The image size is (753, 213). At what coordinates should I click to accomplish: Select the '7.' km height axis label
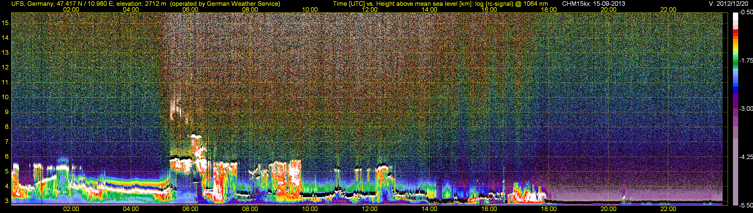(7, 142)
